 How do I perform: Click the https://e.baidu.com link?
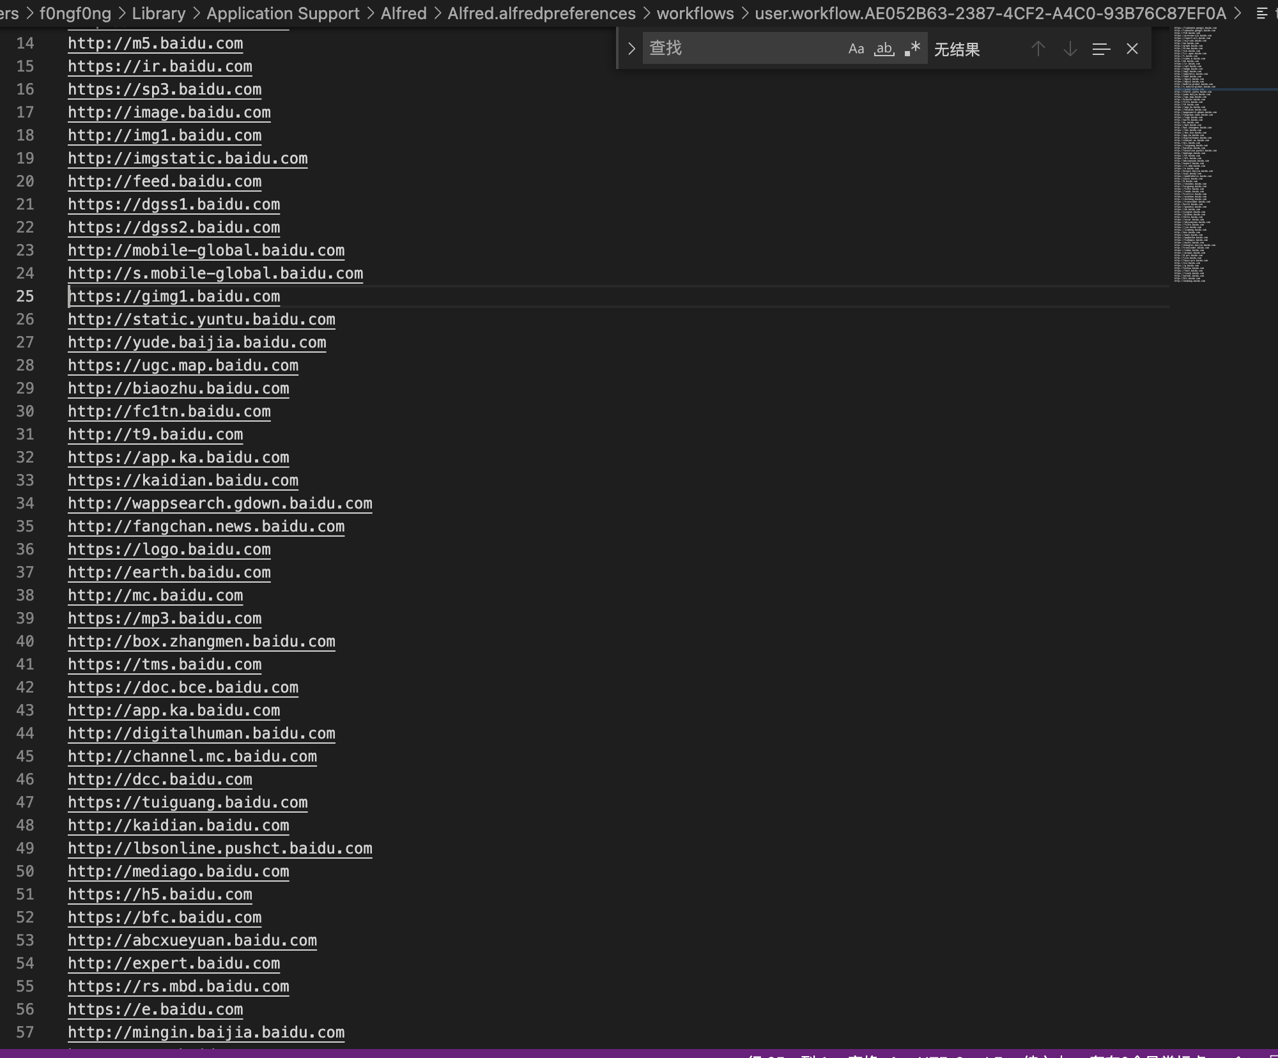[155, 1009]
